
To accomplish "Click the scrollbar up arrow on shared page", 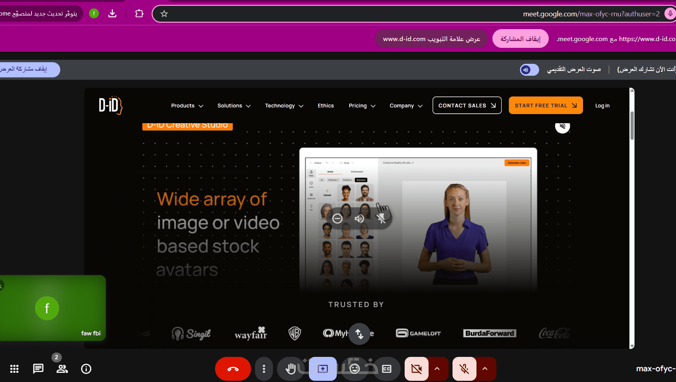I will [x=632, y=91].
